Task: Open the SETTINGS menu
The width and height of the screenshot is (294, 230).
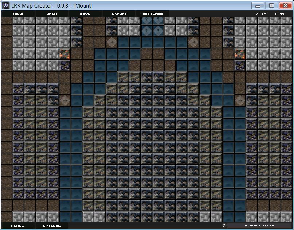Action: coord(152,14)
